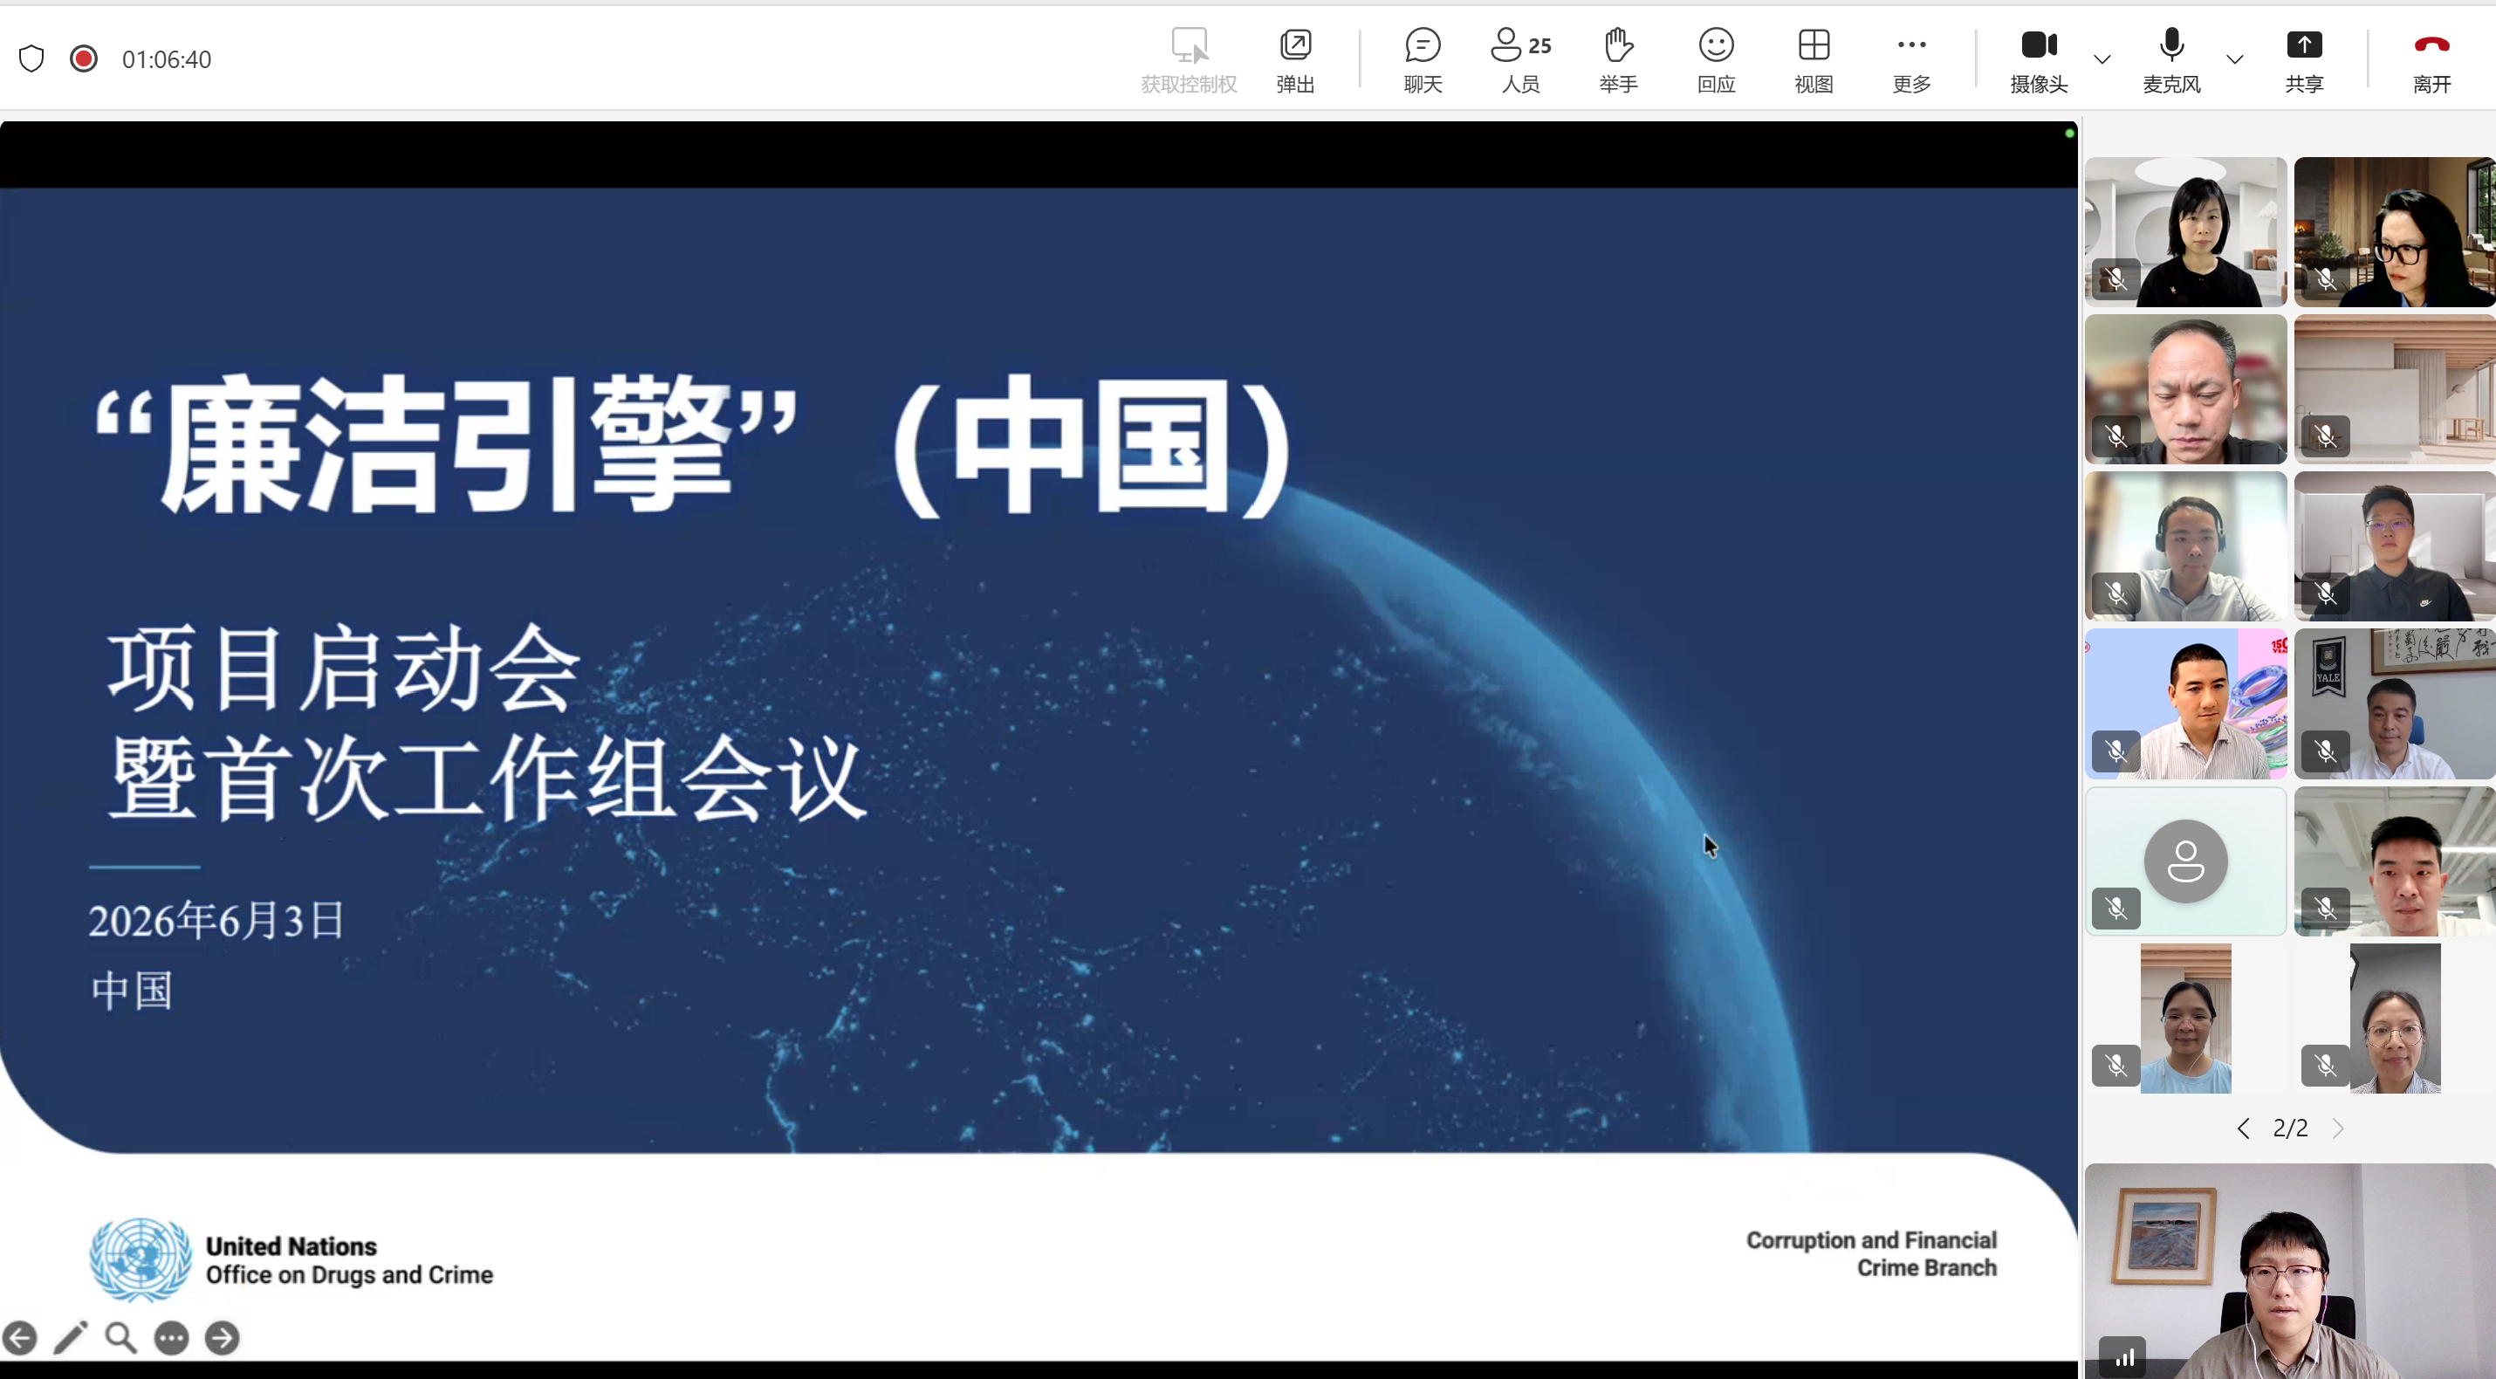
Task: Click the slide magnifier zoom tool
Action: [x=121, y=1338]
